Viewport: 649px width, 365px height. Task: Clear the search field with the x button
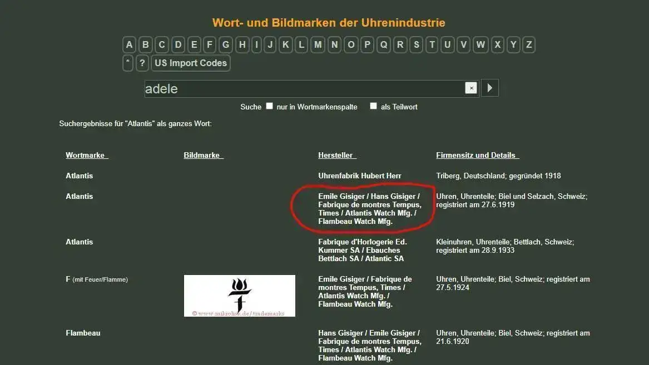(x=471, y=88)
